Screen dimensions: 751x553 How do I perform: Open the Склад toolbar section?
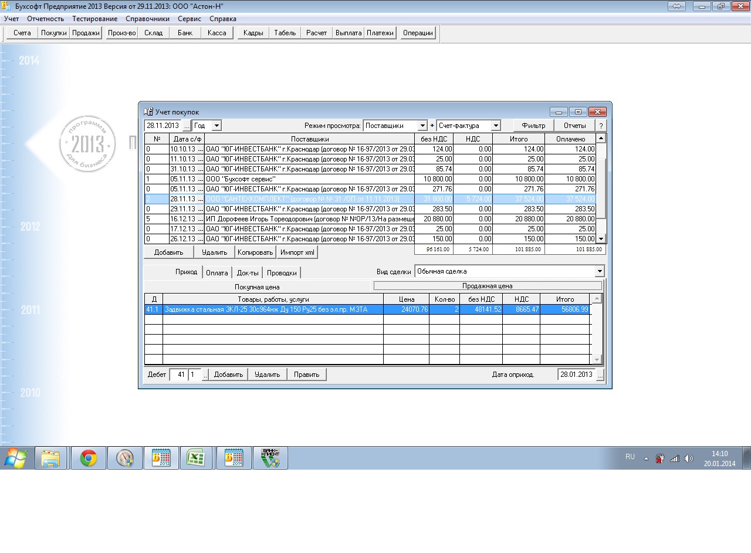(153, 33)
